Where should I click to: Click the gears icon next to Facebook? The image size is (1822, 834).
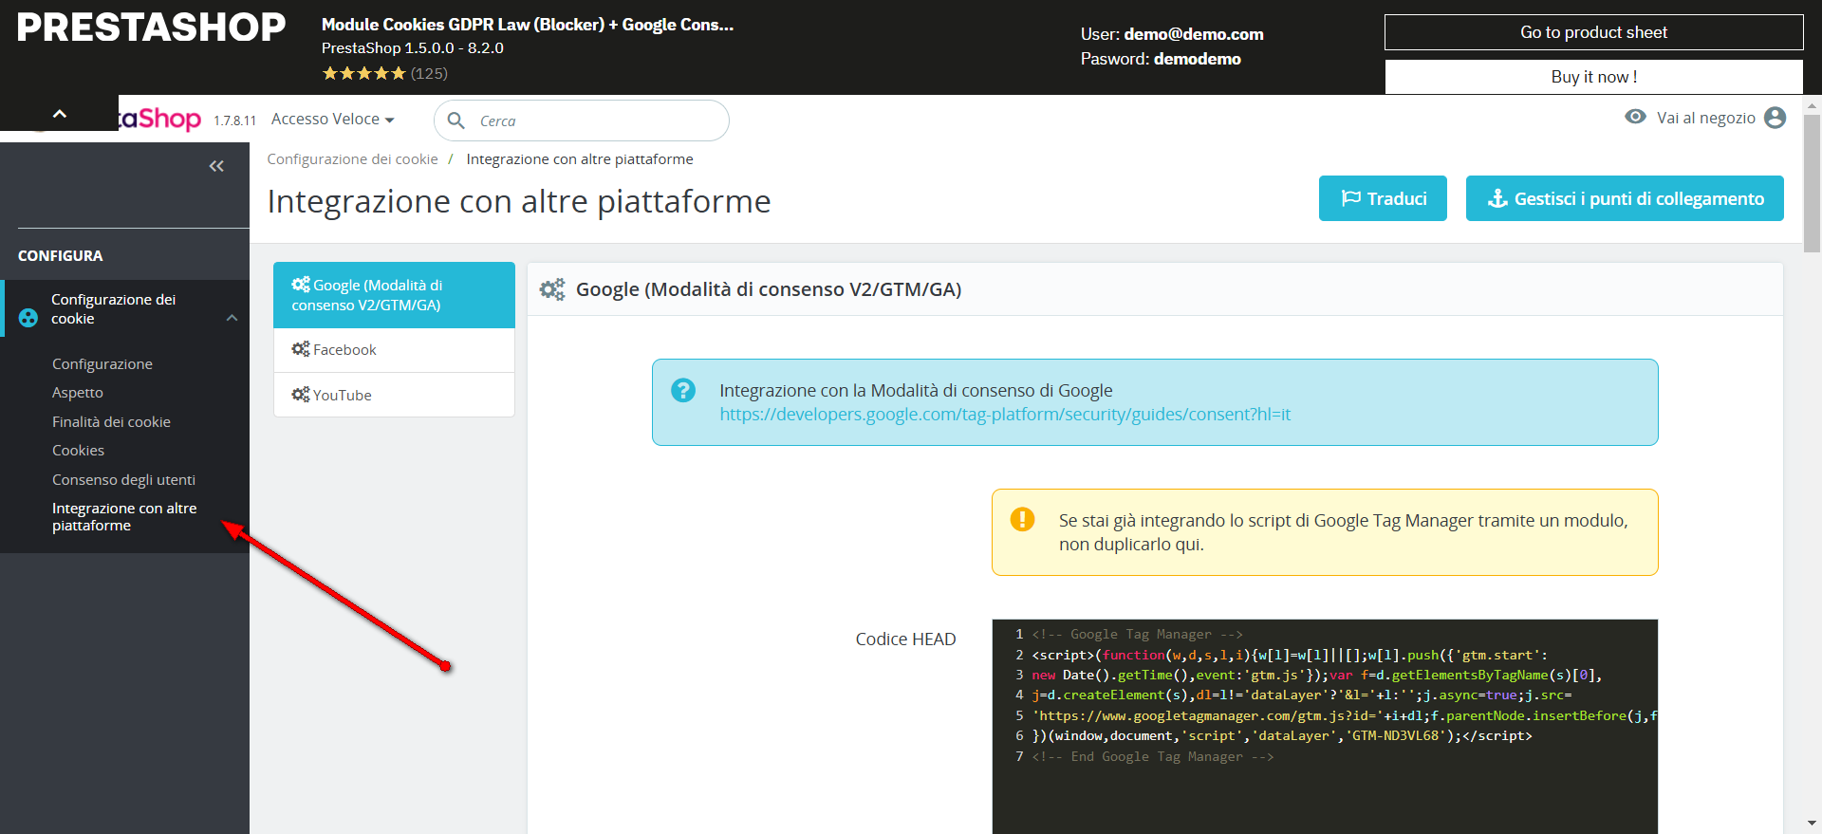(301, 349)
